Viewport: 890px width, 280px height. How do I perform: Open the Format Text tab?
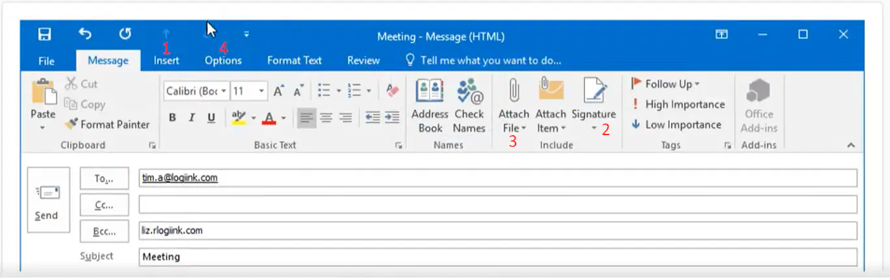294,60
